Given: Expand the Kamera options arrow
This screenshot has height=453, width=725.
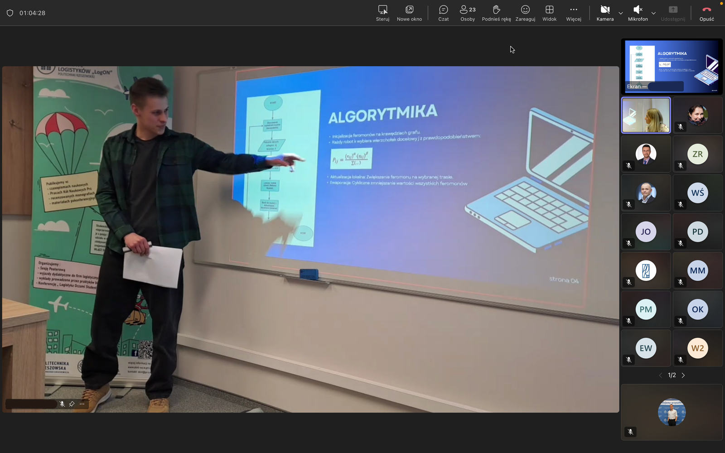Looking at the screenshot, I should (621, 13).
